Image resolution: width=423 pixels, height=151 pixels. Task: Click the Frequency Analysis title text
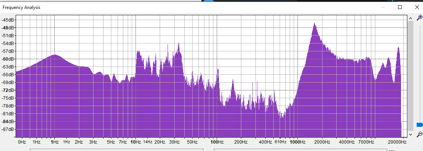click(21, 7)
